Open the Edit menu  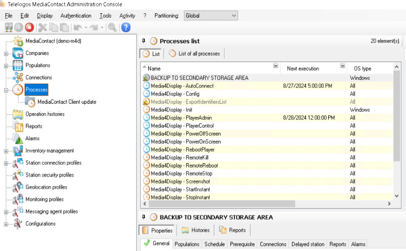click(x=24, y=16)
